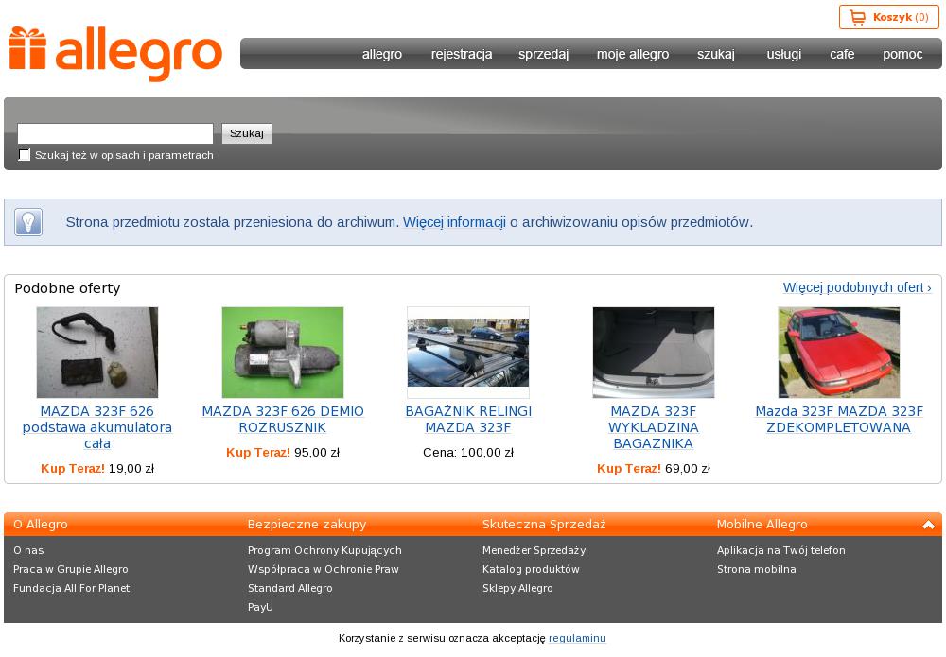Open Katalog produktów link
Viewport: 946px width, 657px height.
(x=531, y=569)
